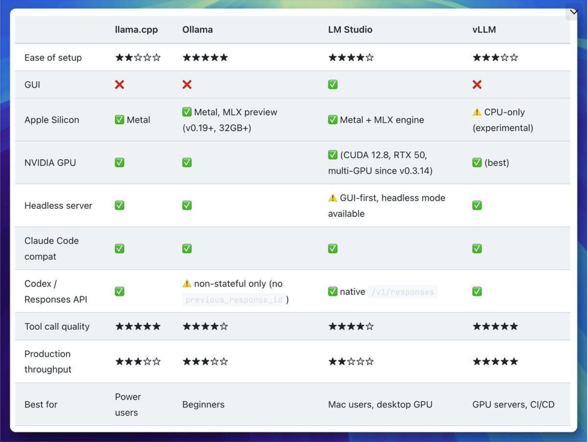Click LM Studio's Tool call quality stars
588x442 pixels.
pyautogui.click(x=351, y=326)
